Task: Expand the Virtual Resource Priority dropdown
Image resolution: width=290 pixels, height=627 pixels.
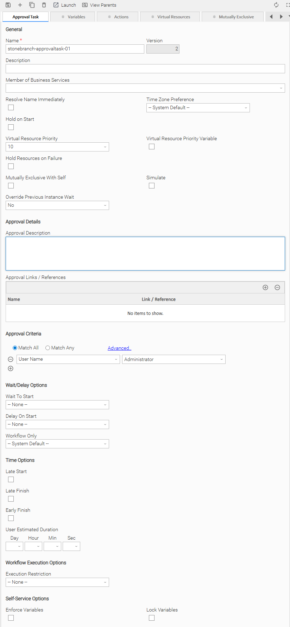Action: [x=57, y=147]
